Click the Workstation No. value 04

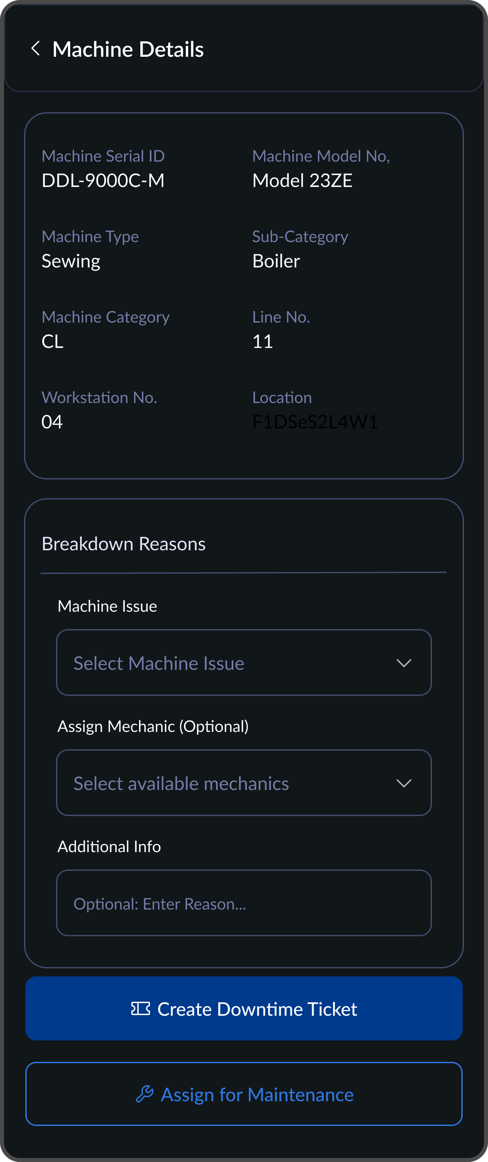52,422
